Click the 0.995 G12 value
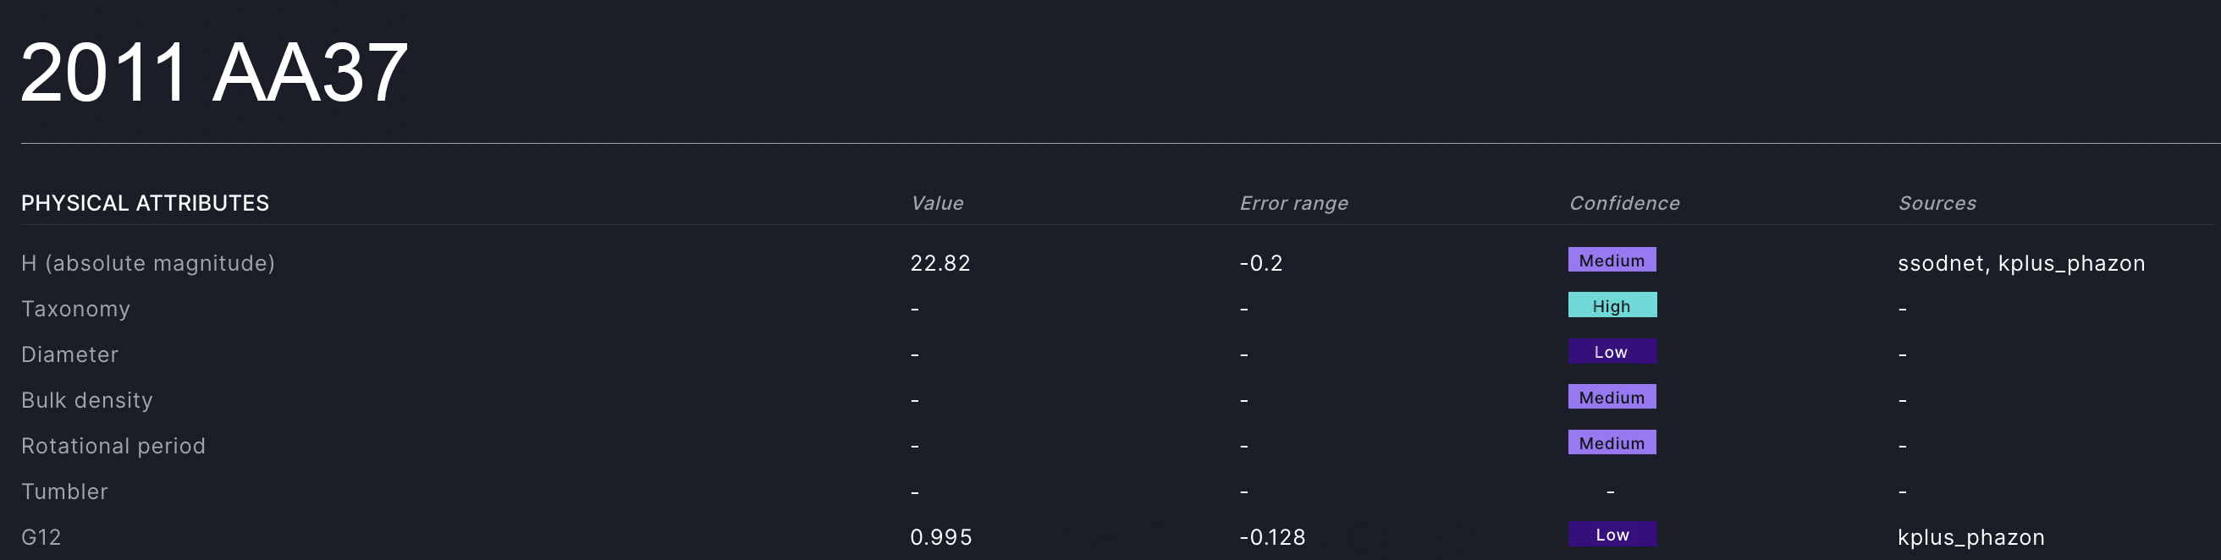 point(940,538)
